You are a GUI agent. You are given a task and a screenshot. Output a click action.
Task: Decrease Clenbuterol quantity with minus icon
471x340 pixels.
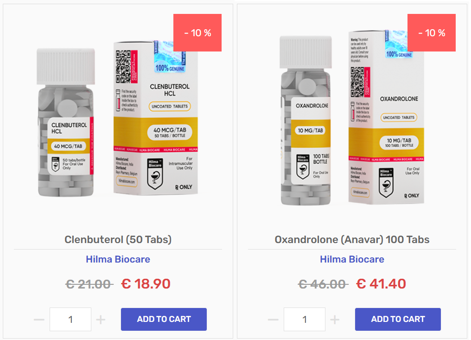click(x=39, y=319)
